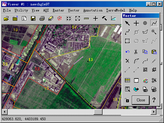Select the draw polygon tool in Vector palette
164x123 pixels.
point(145,32)
